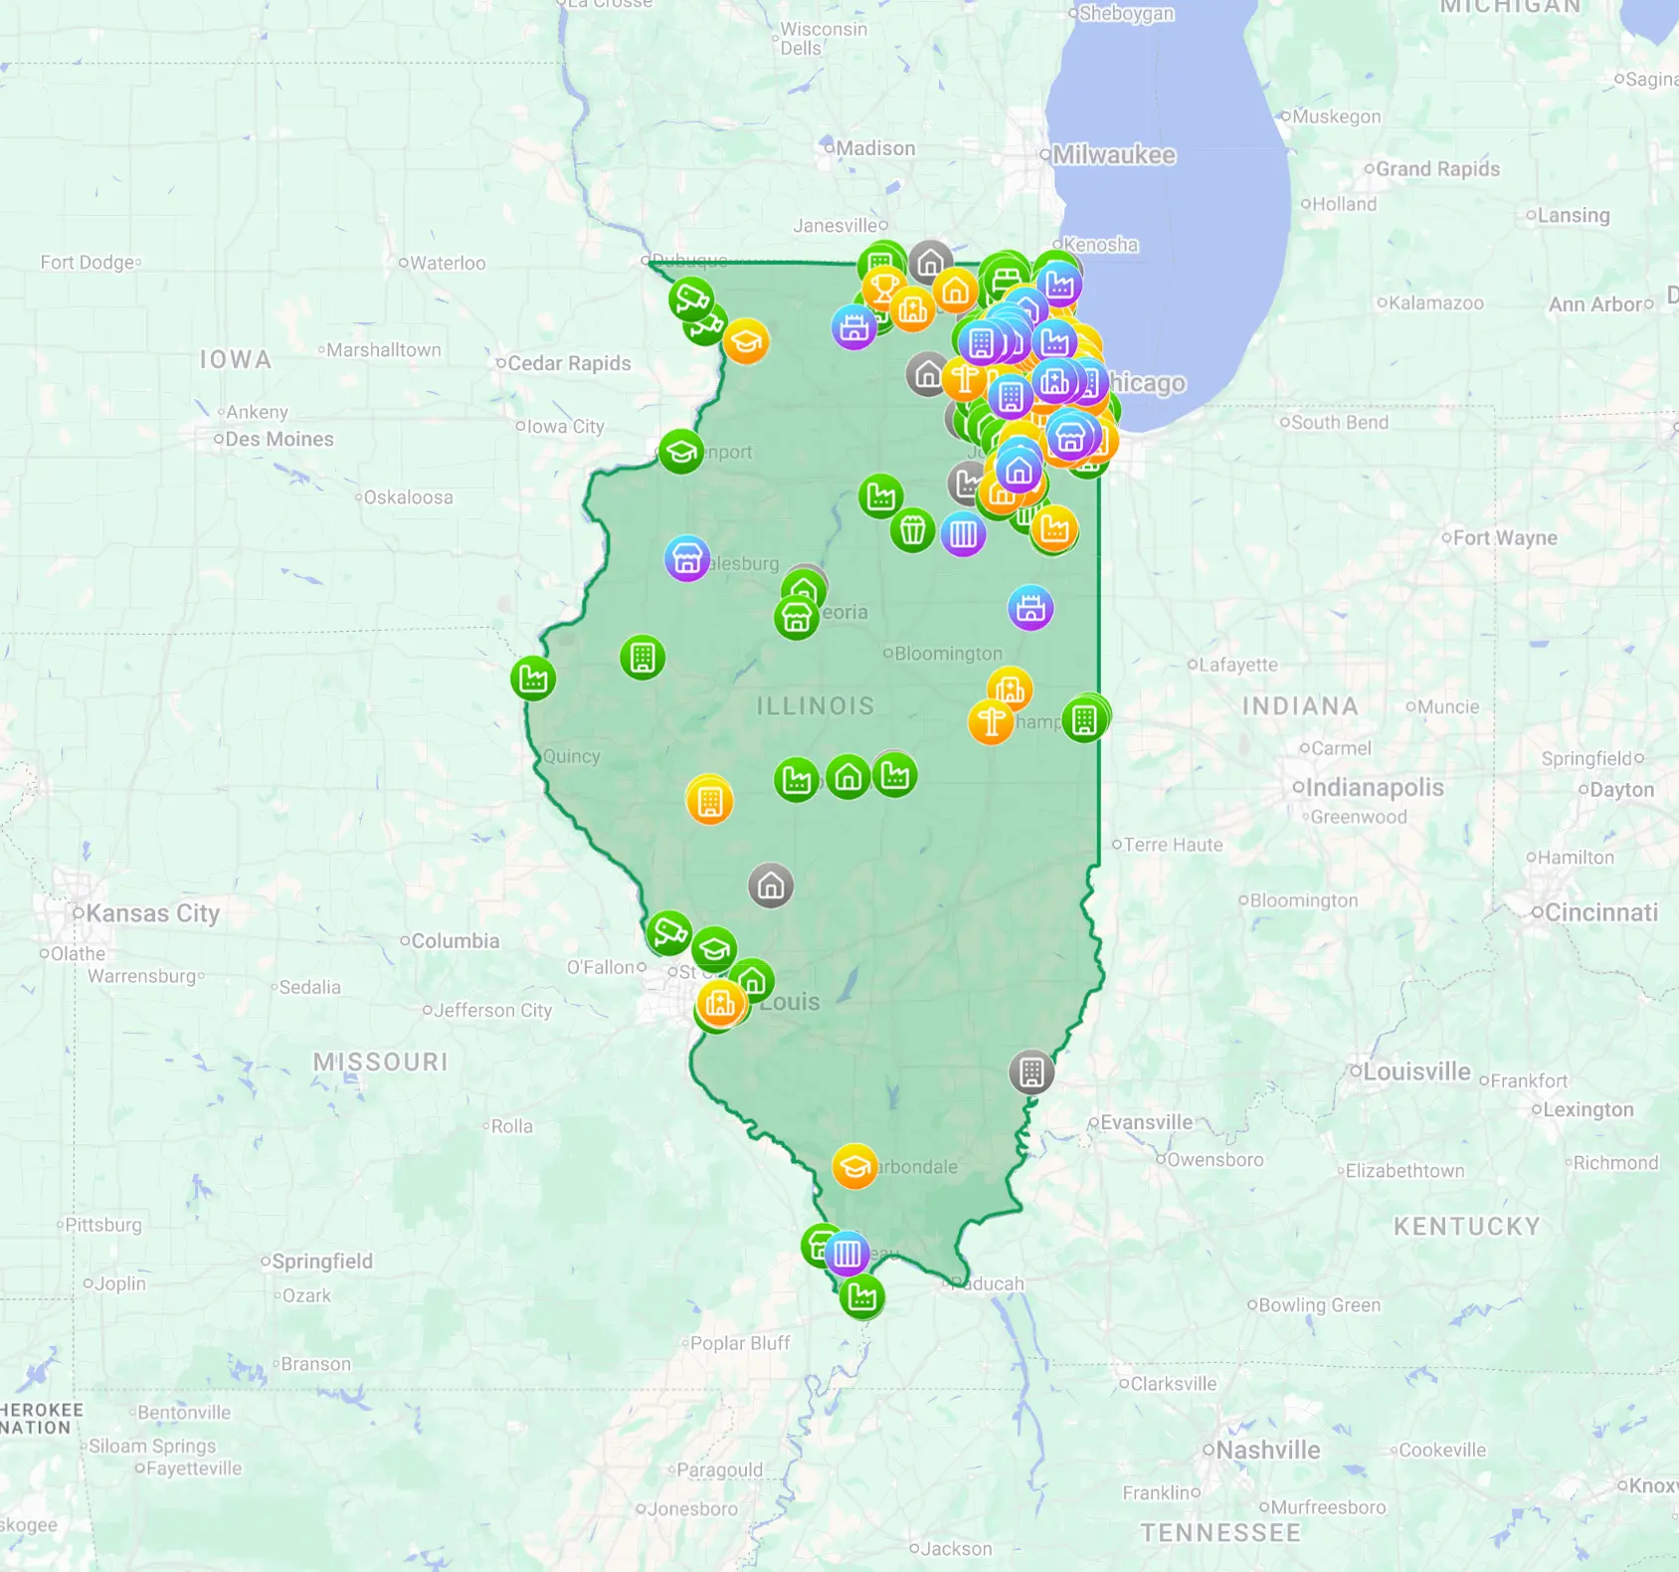Open the orange hospital marker at St. Louis
This screenshot has width=1679, height=1572.
point(720,1004)
